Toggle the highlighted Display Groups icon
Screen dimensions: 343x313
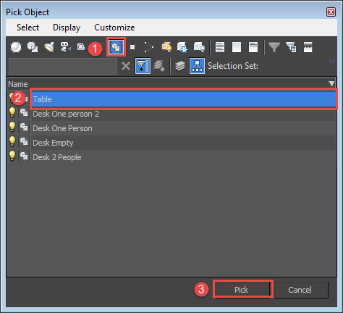pos(117,47)
